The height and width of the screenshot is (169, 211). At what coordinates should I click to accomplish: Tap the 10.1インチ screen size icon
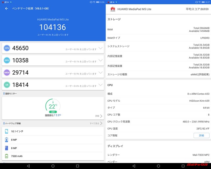coord(7,131)
